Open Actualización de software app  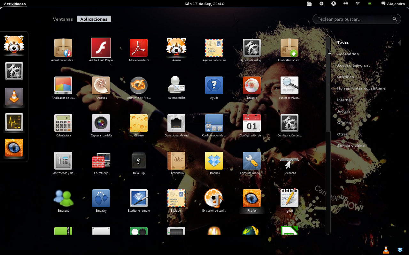[x=63, y=48]
